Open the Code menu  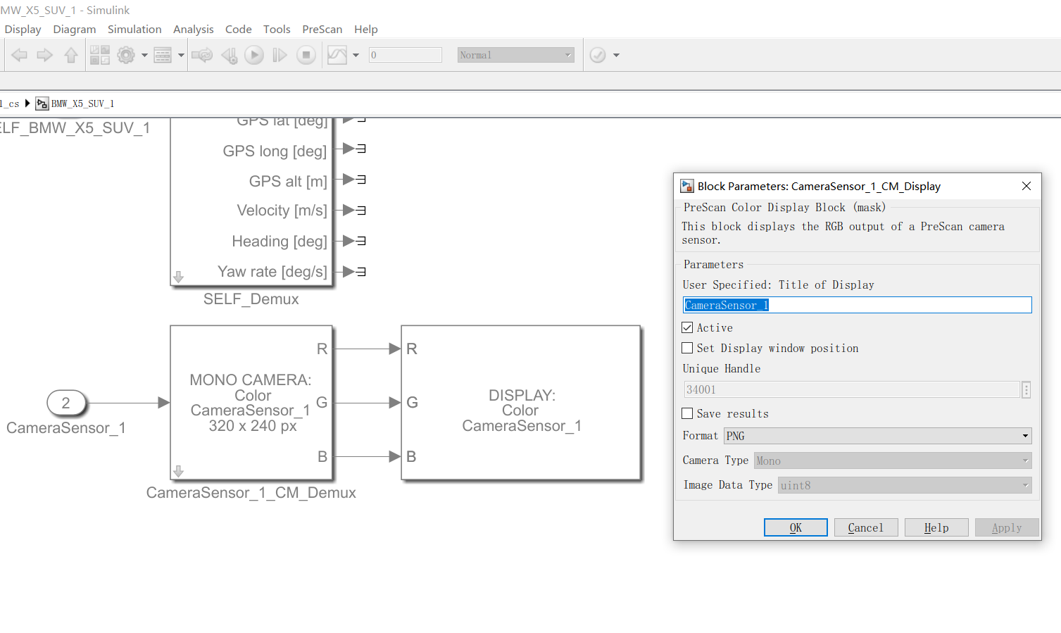tap(239, 29)
